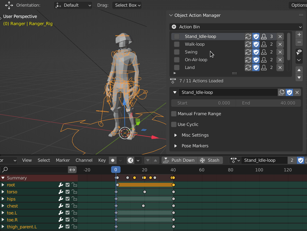Viewport: 307px width, 231px height.
Task: Click the action browse icon in dope sheet header
Action: point(235,160)
